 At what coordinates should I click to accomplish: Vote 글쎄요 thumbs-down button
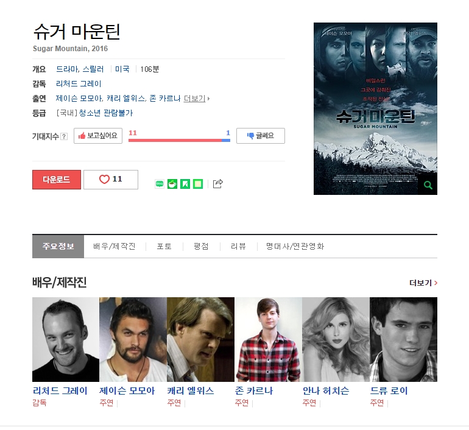tap(261, 136)
